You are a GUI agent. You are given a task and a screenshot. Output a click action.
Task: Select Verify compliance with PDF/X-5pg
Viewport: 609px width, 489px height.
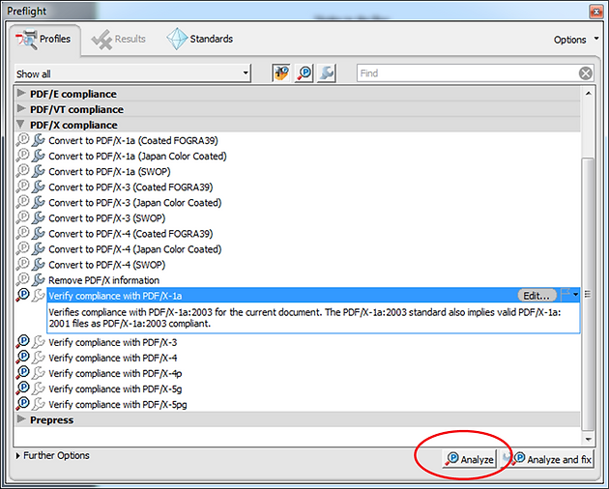(x=118, y=405)
